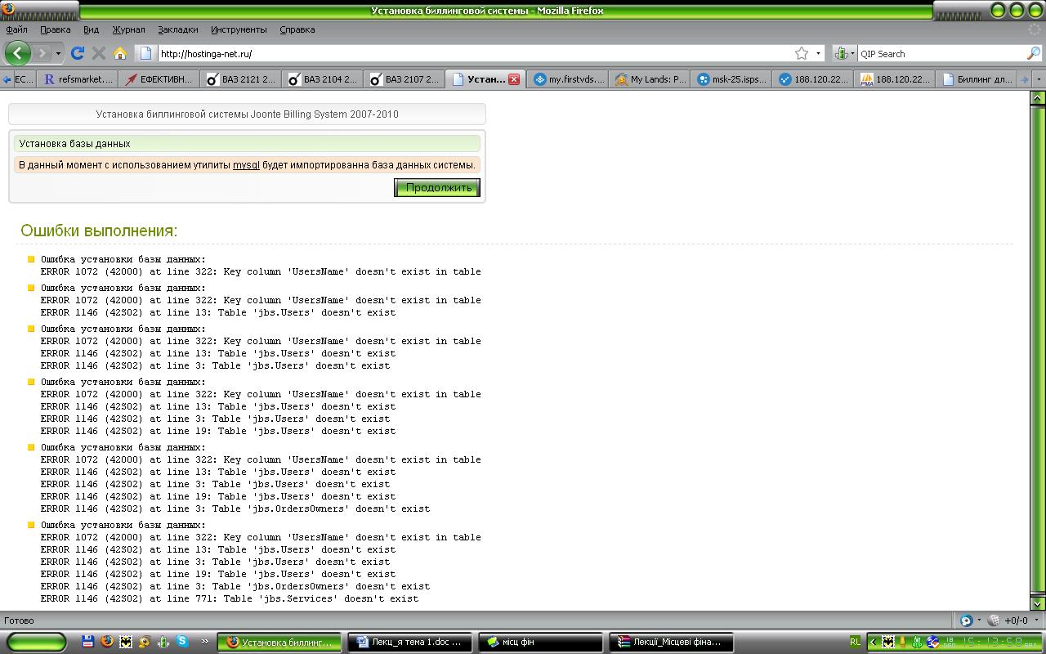Viewport: 1046px width, 654px height.
Task: Bookmark this page with the star icon
Action: point(802,53)
